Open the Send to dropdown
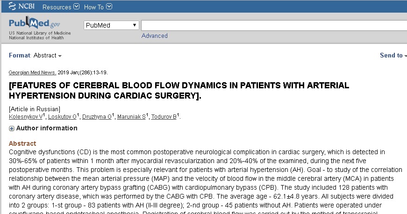The height and width of the screenshot is (214, 407). (x=393, y=55)
